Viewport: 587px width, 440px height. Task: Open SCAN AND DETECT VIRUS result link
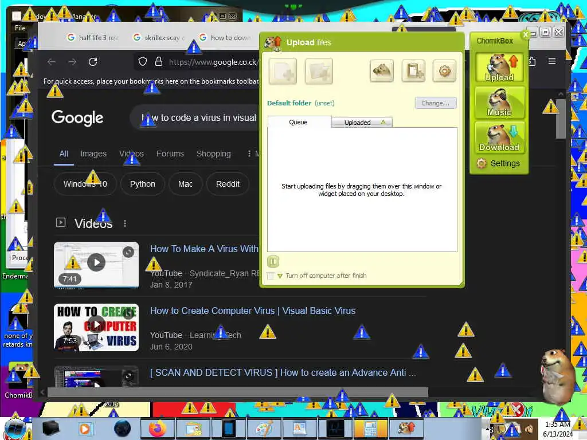[283, 372]
